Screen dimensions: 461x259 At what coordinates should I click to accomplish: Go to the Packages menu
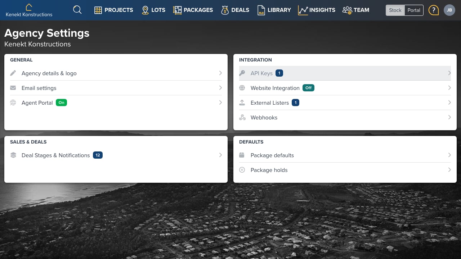click(193, 10)
